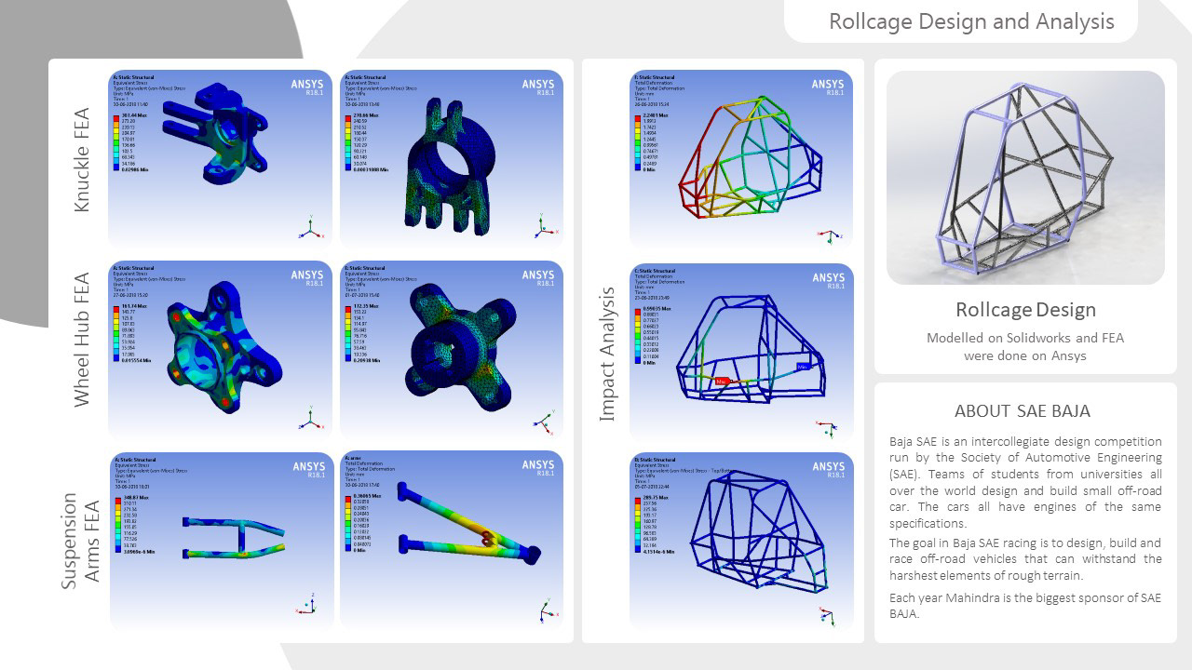Image resolution: width=1192 pixels, height=670 pixels.
Task: Select the meshed wheel hub stress plot
Action: [x=453, y=349]
